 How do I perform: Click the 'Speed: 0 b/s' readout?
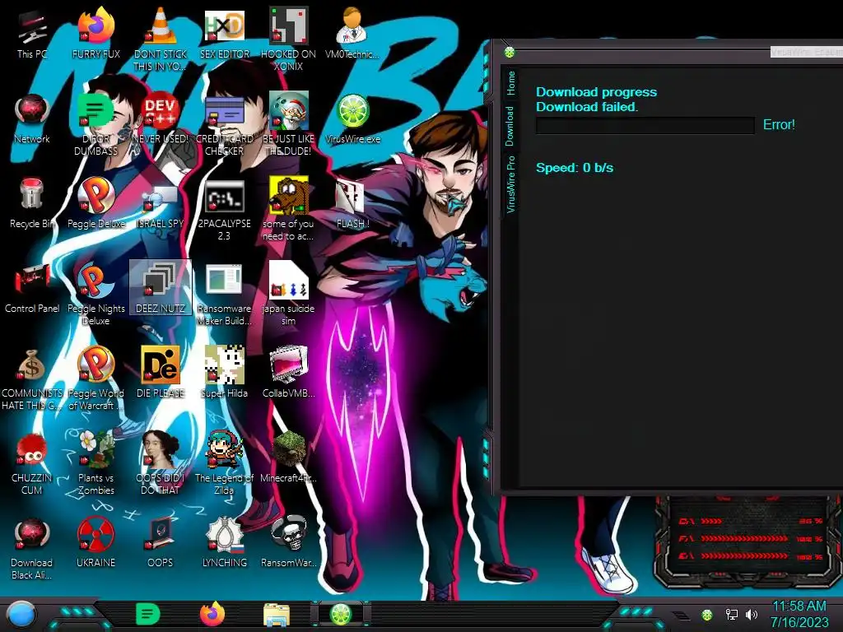[574, 168]
